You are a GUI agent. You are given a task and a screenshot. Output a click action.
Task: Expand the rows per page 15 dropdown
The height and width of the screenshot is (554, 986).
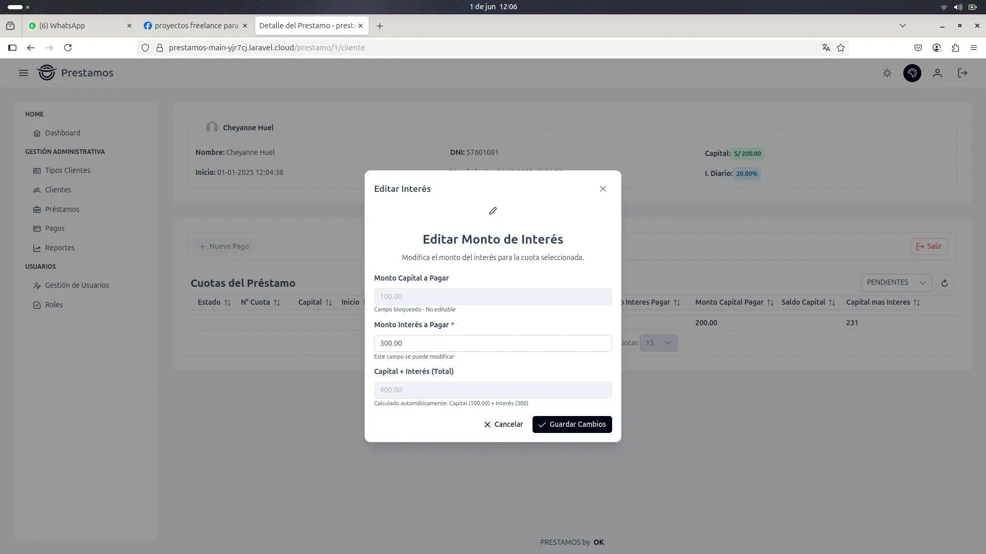coord(659,343)
